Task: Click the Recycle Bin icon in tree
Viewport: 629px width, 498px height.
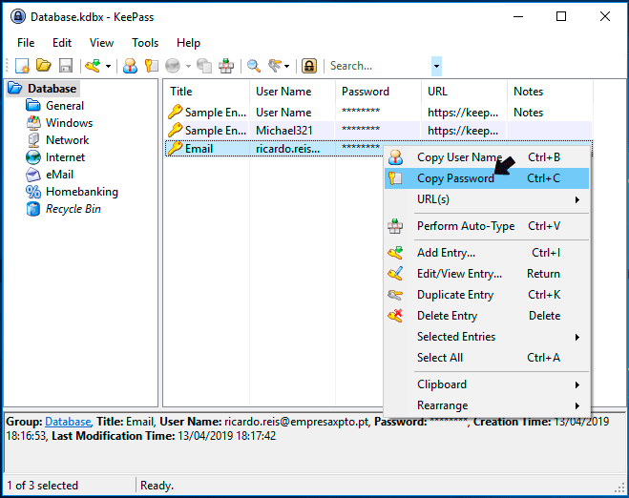Action: (x=33, y=209)
